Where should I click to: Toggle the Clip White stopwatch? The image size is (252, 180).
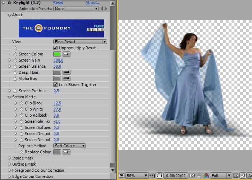coord(21,109)
